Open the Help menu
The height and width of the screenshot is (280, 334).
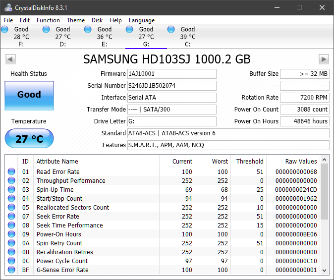[x=115, y=20]
